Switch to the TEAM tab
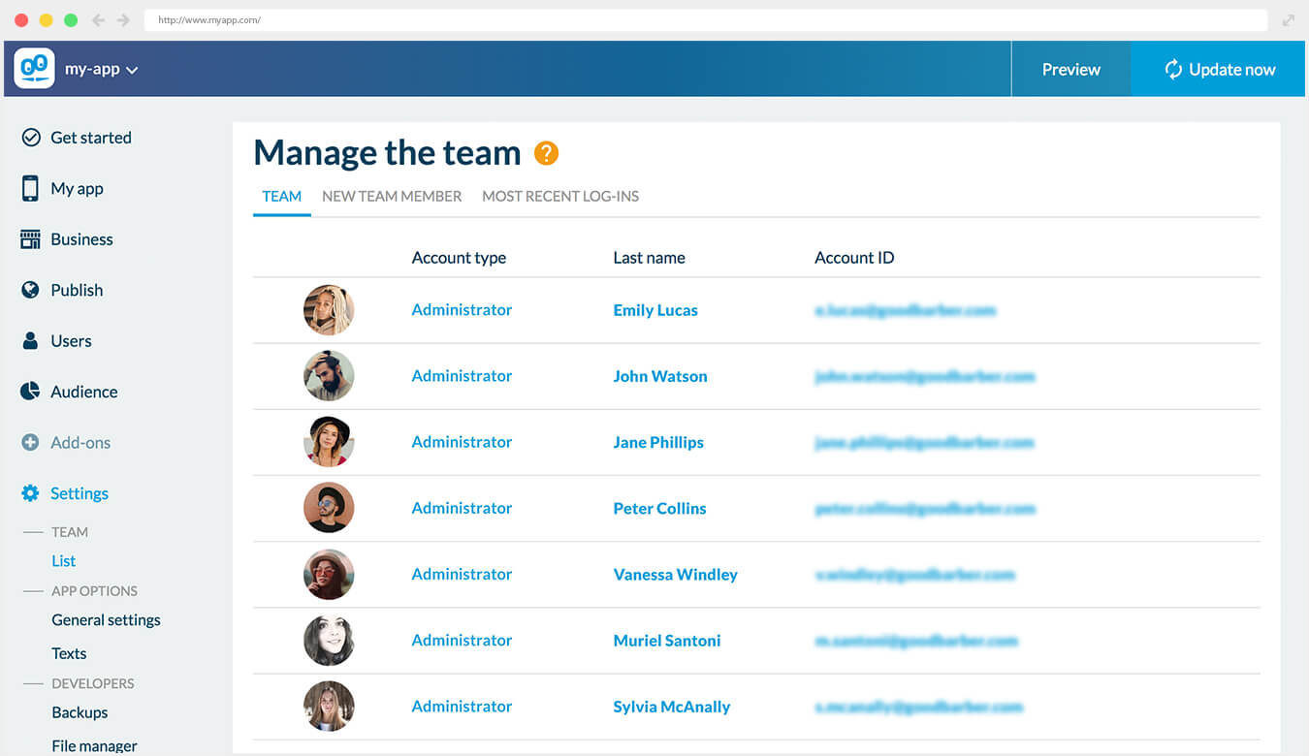This screenshot has width=1309, height=756. [282, 197]
